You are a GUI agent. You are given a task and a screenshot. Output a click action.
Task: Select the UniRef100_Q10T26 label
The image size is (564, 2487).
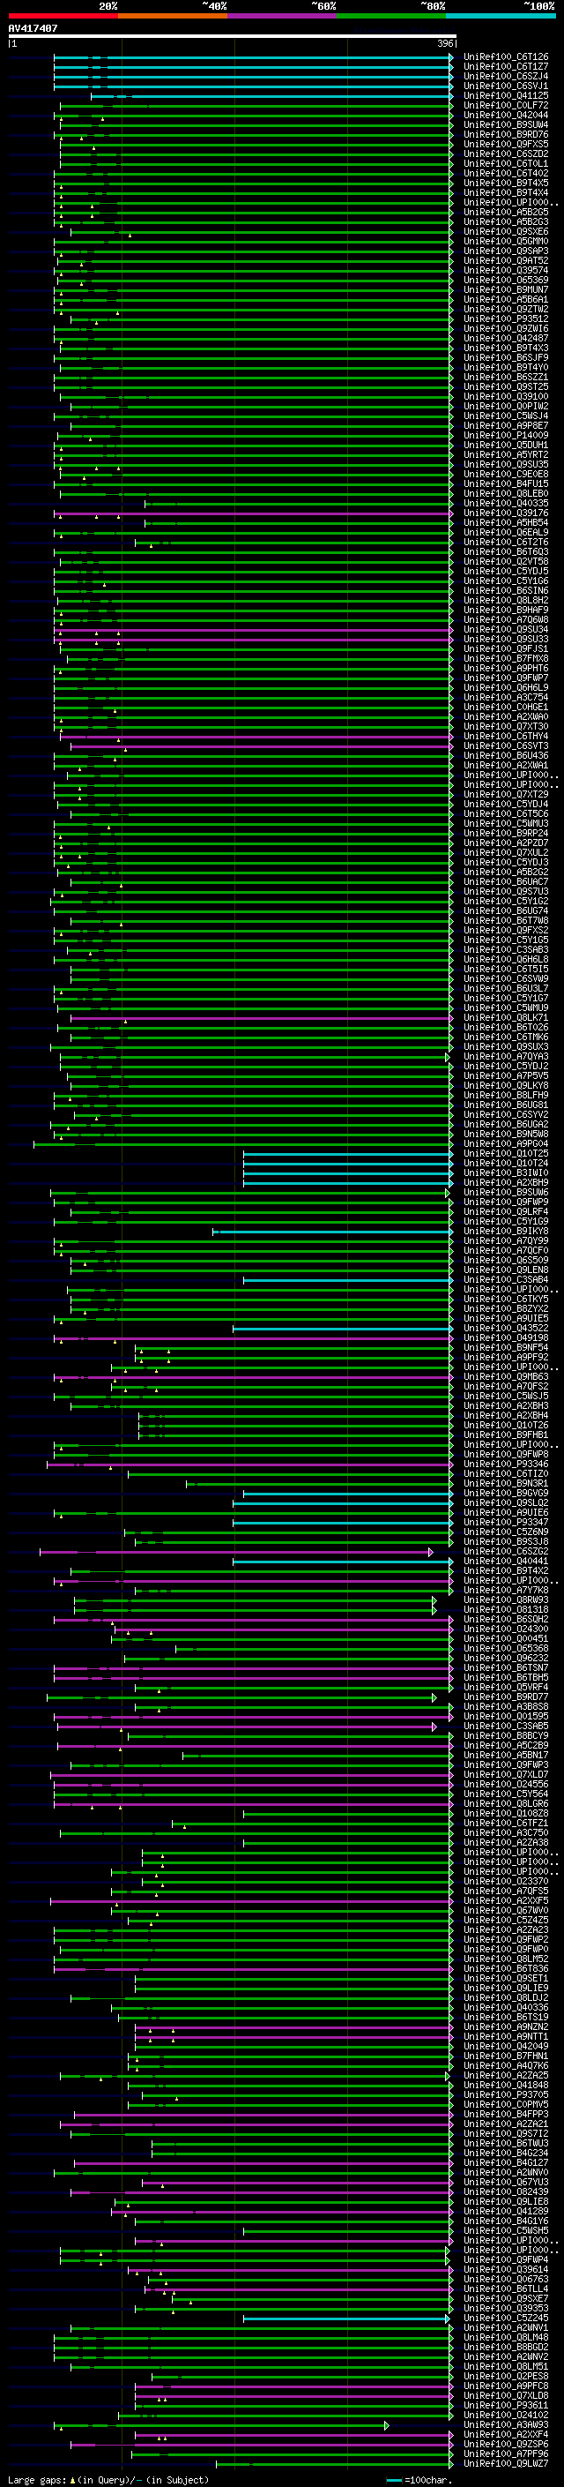[x=505, y=1424]
